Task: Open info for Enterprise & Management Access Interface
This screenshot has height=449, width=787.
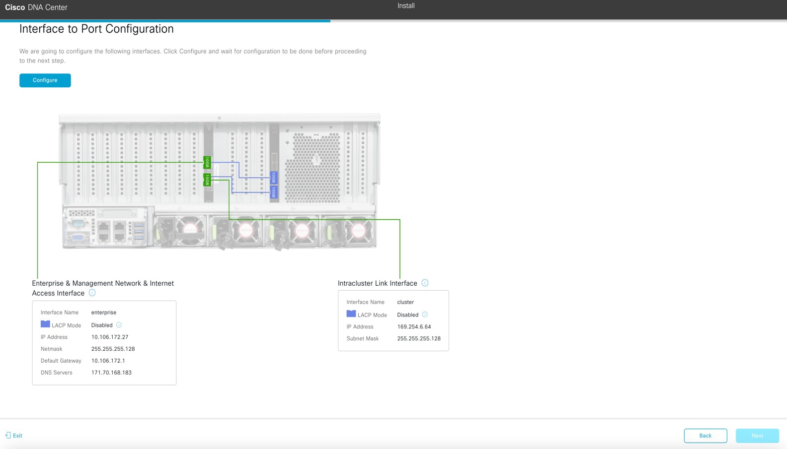Action: coord(92,293)
